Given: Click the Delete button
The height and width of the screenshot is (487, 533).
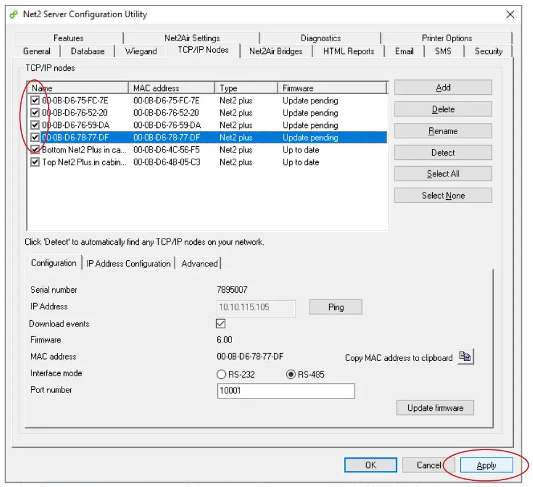Looking at the screenshot, I should (x=443, y=109).
